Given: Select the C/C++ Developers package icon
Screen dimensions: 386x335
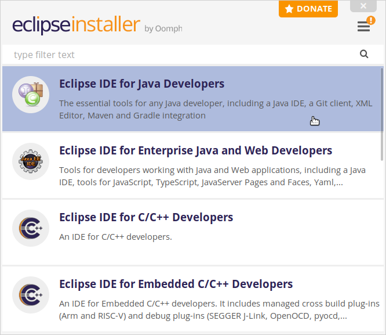Looking at the screenshot, I should (x=30, y=228).
